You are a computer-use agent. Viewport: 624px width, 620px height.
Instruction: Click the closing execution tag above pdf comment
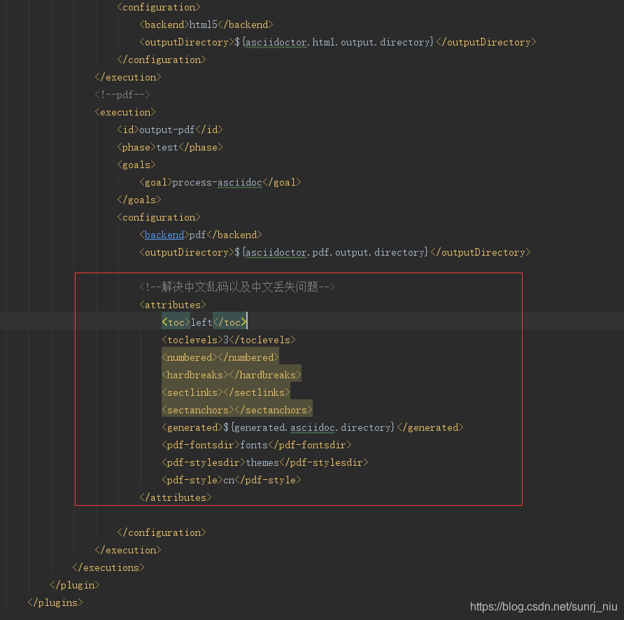(128, 77)
